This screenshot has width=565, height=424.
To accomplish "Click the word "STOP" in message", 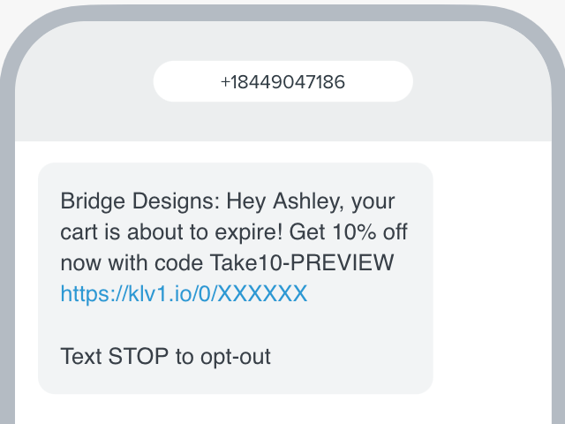I will [139, 357].
